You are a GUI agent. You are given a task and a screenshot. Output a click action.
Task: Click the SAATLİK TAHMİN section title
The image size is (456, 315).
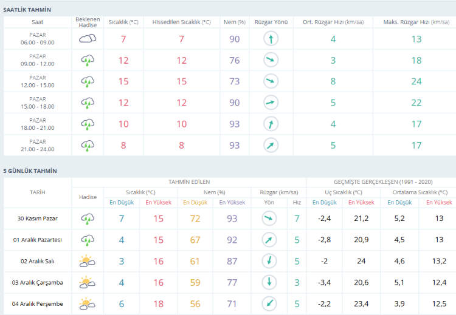pyautogui.click(x=27, y=10)
